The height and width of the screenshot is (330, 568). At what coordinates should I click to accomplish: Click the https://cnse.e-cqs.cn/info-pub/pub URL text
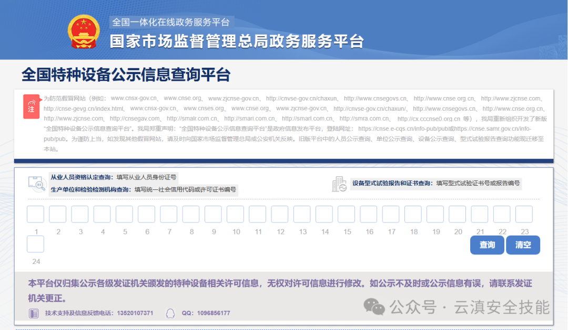[402, 129]
